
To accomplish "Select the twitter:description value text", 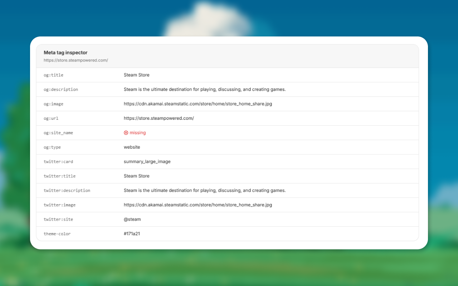I will 205,191.
